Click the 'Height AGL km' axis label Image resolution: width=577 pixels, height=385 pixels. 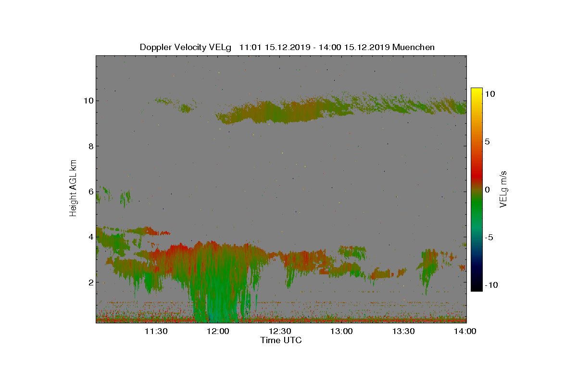(73, 189)
